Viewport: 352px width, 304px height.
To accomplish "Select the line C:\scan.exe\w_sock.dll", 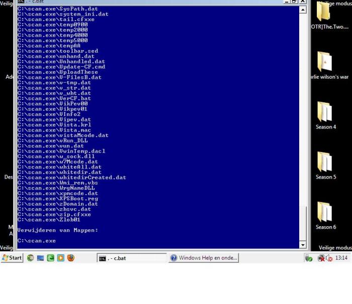I will (56, 157).
